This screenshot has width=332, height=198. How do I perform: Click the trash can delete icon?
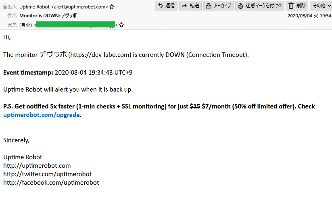(x=291, y=6)
